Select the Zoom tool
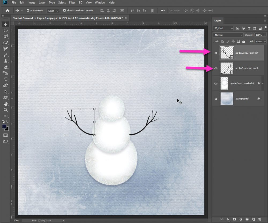The image size is (268, 223). coord(5,110)
